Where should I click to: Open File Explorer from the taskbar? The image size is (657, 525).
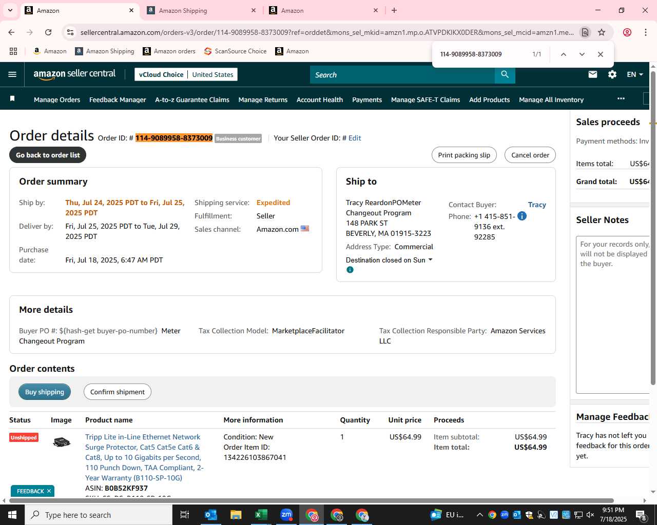click(236, 515)
